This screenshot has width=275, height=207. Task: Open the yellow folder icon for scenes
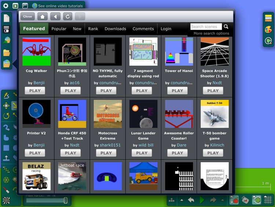point(7,53)
